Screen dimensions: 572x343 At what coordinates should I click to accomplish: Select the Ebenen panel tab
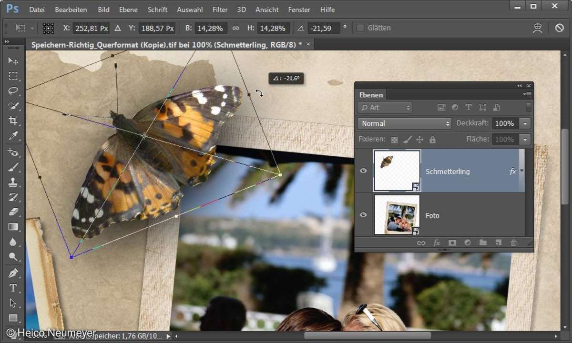point(371,95)
